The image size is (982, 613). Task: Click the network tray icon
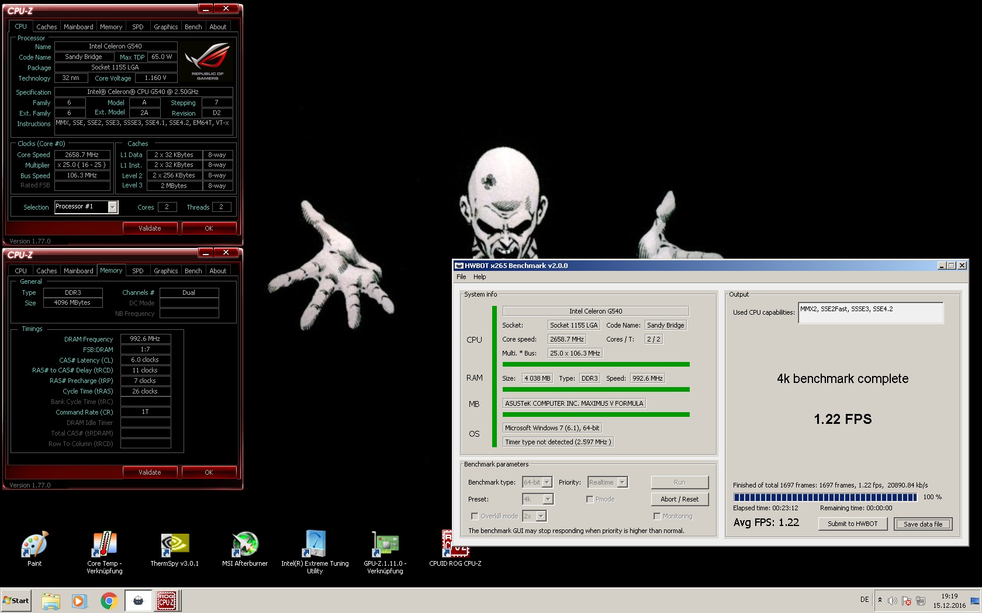click(x=921, y=601)
